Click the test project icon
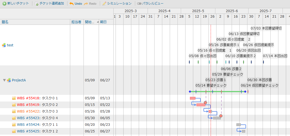 pos(4,45)
